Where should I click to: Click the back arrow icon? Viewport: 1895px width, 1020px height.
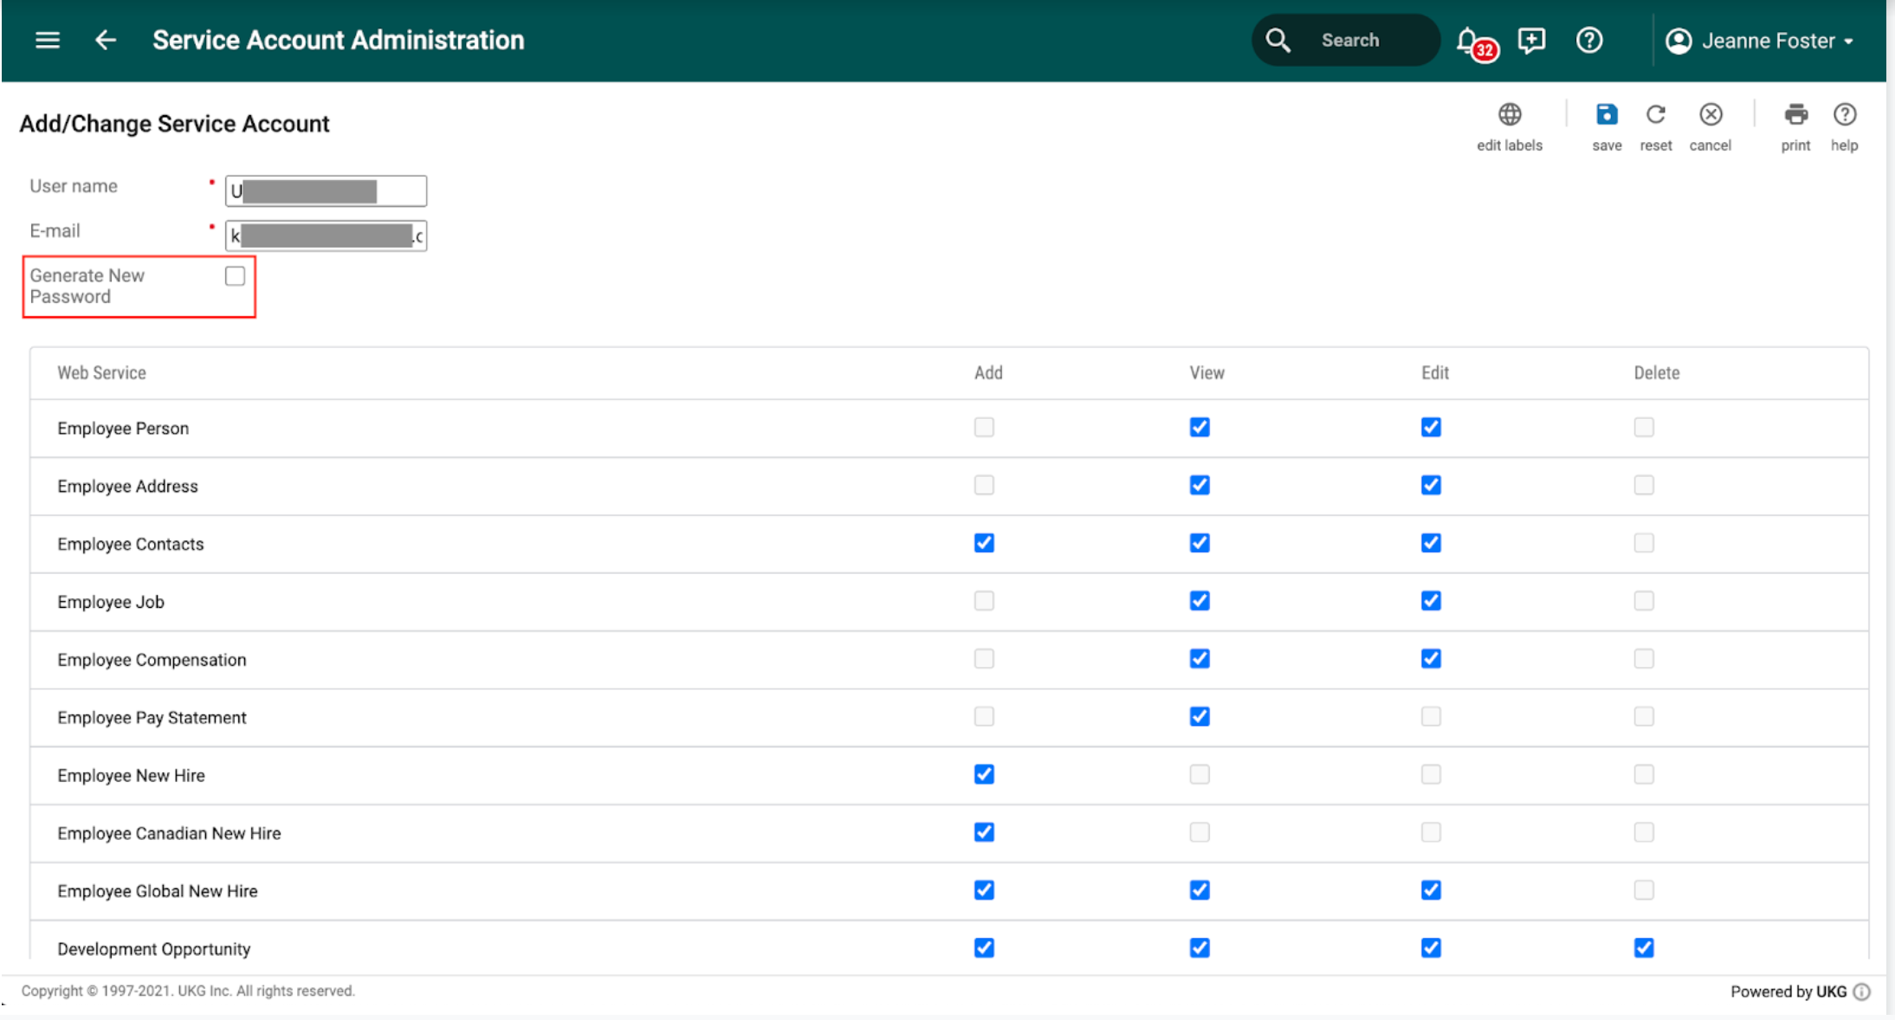coord(106,40)
